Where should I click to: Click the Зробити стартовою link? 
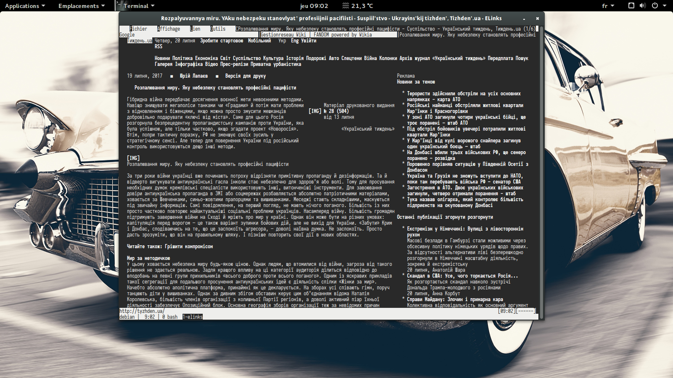222,41
